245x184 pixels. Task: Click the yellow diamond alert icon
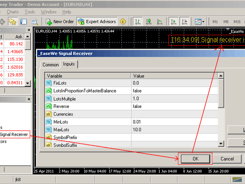click(x=123, y=22)
